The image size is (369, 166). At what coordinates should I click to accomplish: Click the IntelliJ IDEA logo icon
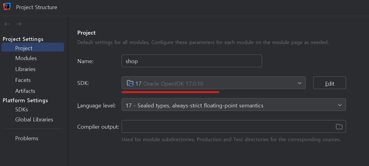coord(7,7)
